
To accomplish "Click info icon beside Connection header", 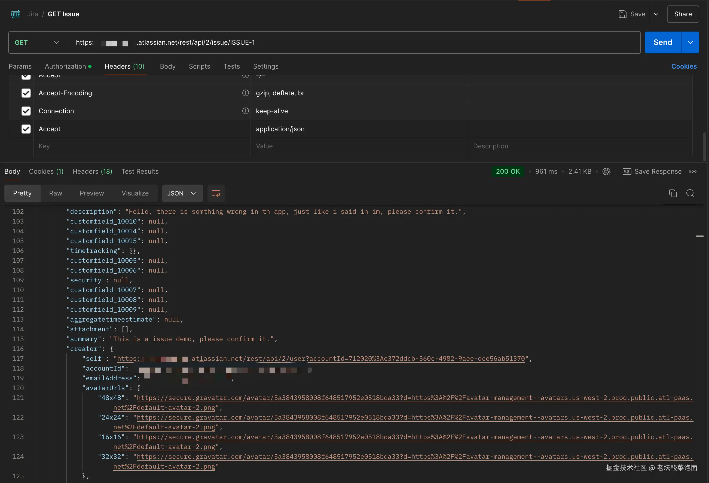I will [x=245, y=111].
